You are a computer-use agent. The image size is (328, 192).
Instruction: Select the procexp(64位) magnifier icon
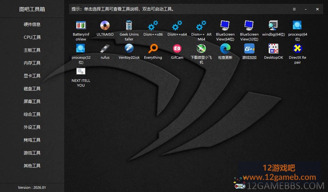pos(297,25)
